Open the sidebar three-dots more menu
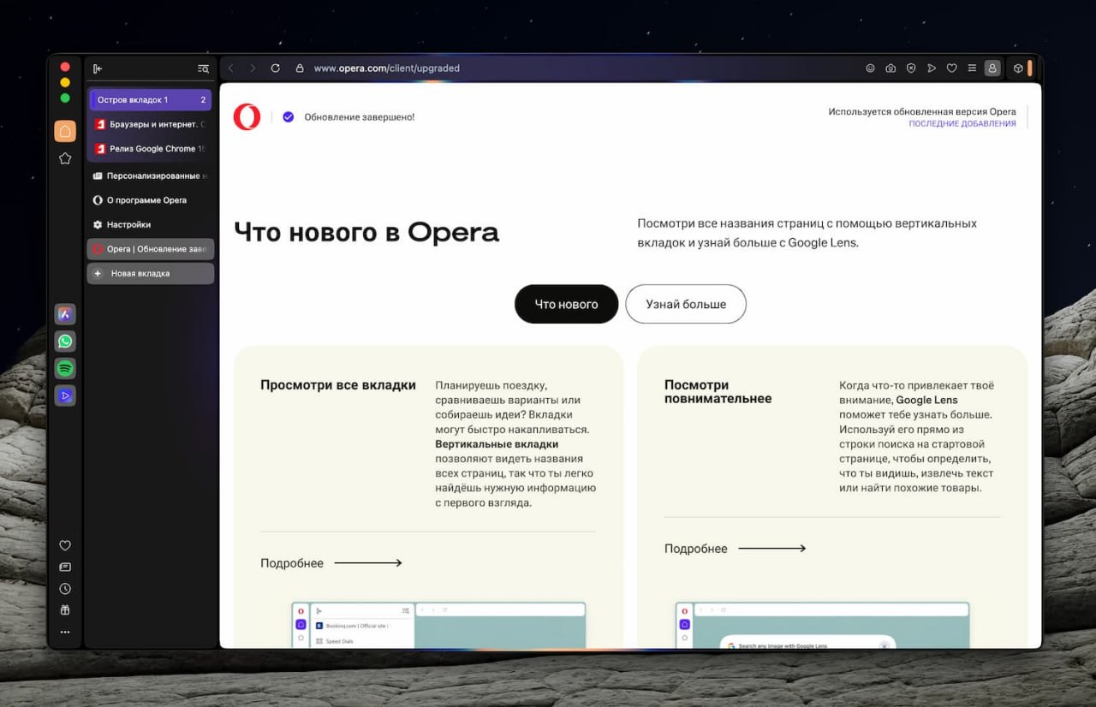 point(65,633)
